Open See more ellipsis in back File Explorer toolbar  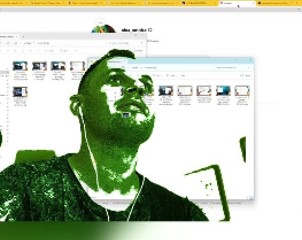click(76, 51)
